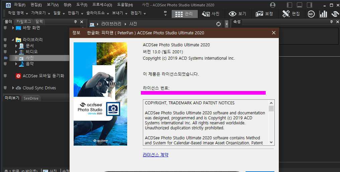340x172 pixels.
Task: Open the 작업 영역 dropdown
Action: [x=18, y=13]
